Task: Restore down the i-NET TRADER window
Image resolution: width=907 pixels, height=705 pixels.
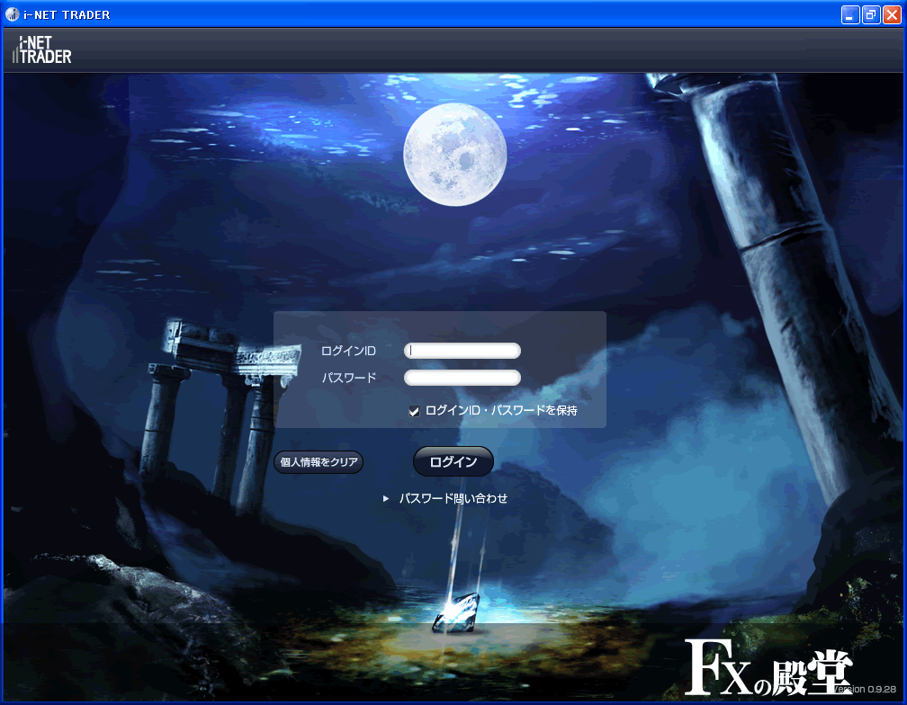Action: [871, 15]
